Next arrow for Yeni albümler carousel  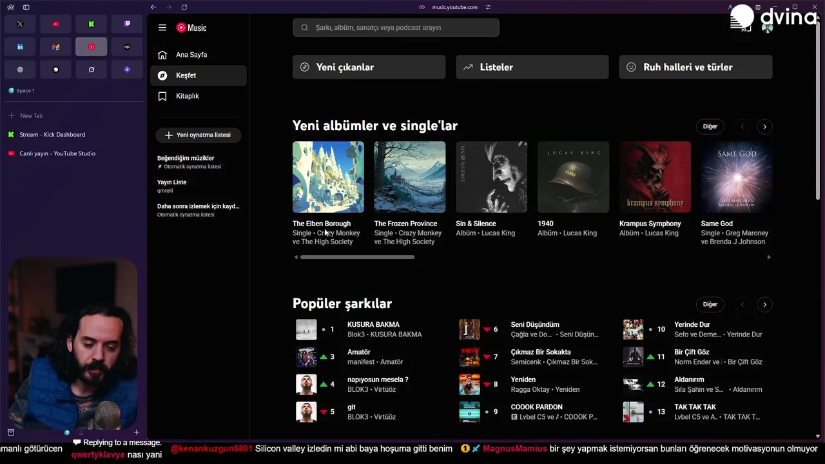pos(764,126)
